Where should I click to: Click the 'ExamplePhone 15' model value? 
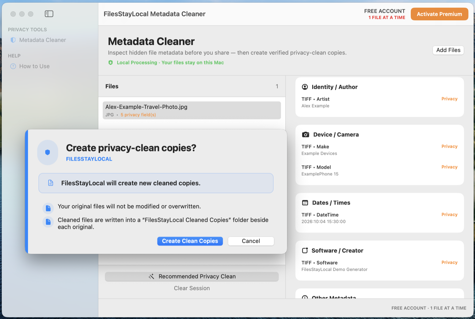coord(320,174)
